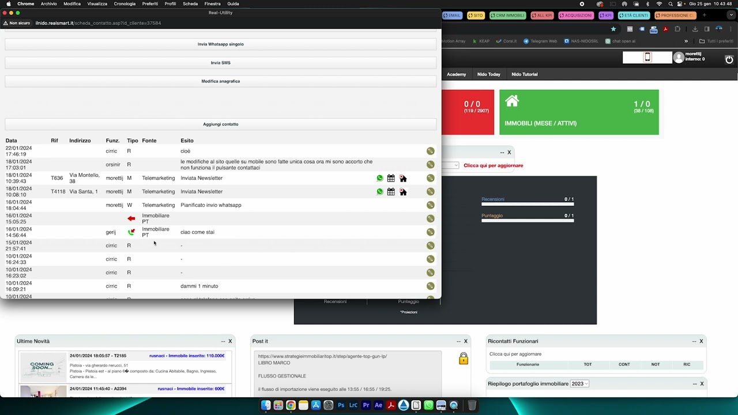Open Chrome downloads icon

click(x=695, y=29)
